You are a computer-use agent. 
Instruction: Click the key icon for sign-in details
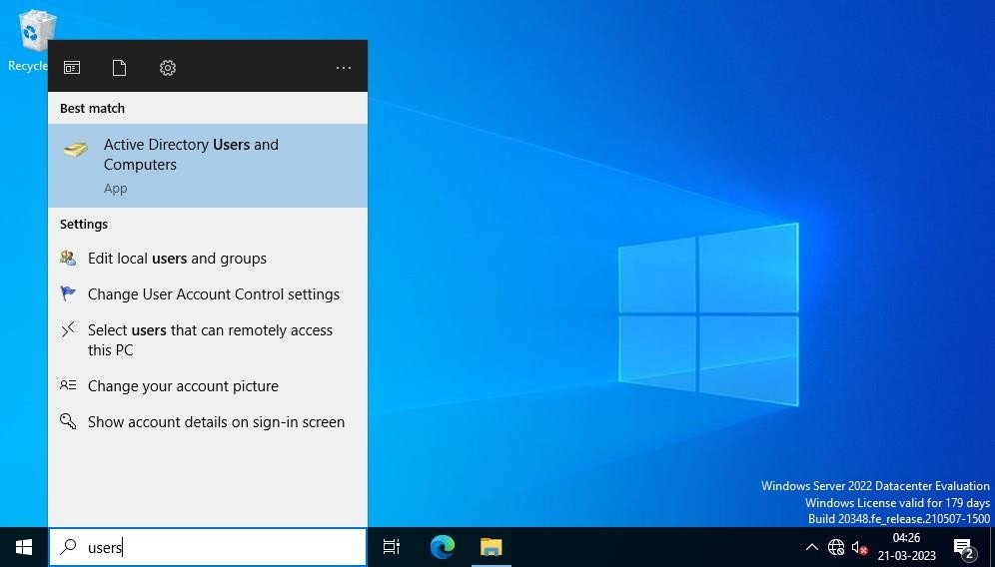tap(68, 421)
